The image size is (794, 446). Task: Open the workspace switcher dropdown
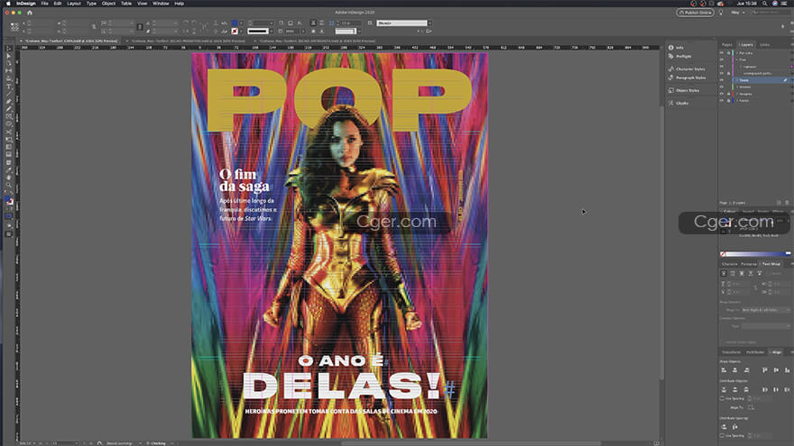coord(737,12)
